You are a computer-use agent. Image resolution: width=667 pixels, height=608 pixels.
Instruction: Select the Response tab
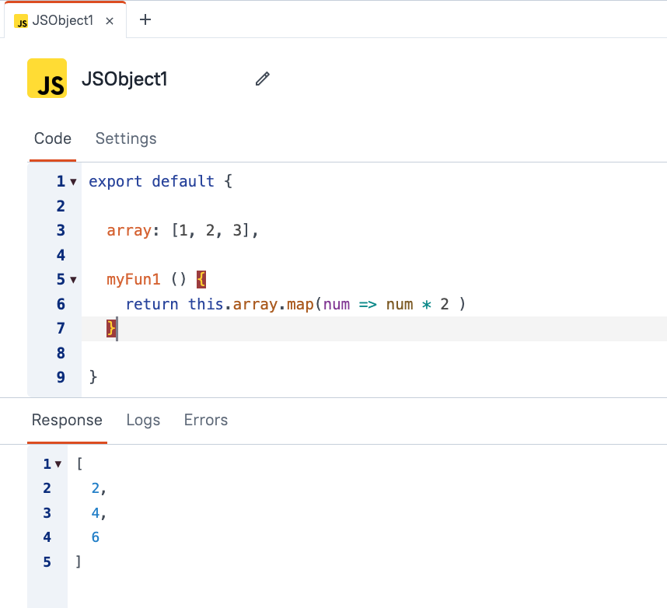coord(67,420)
